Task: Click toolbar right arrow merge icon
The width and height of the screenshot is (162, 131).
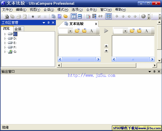Action: 135,16
